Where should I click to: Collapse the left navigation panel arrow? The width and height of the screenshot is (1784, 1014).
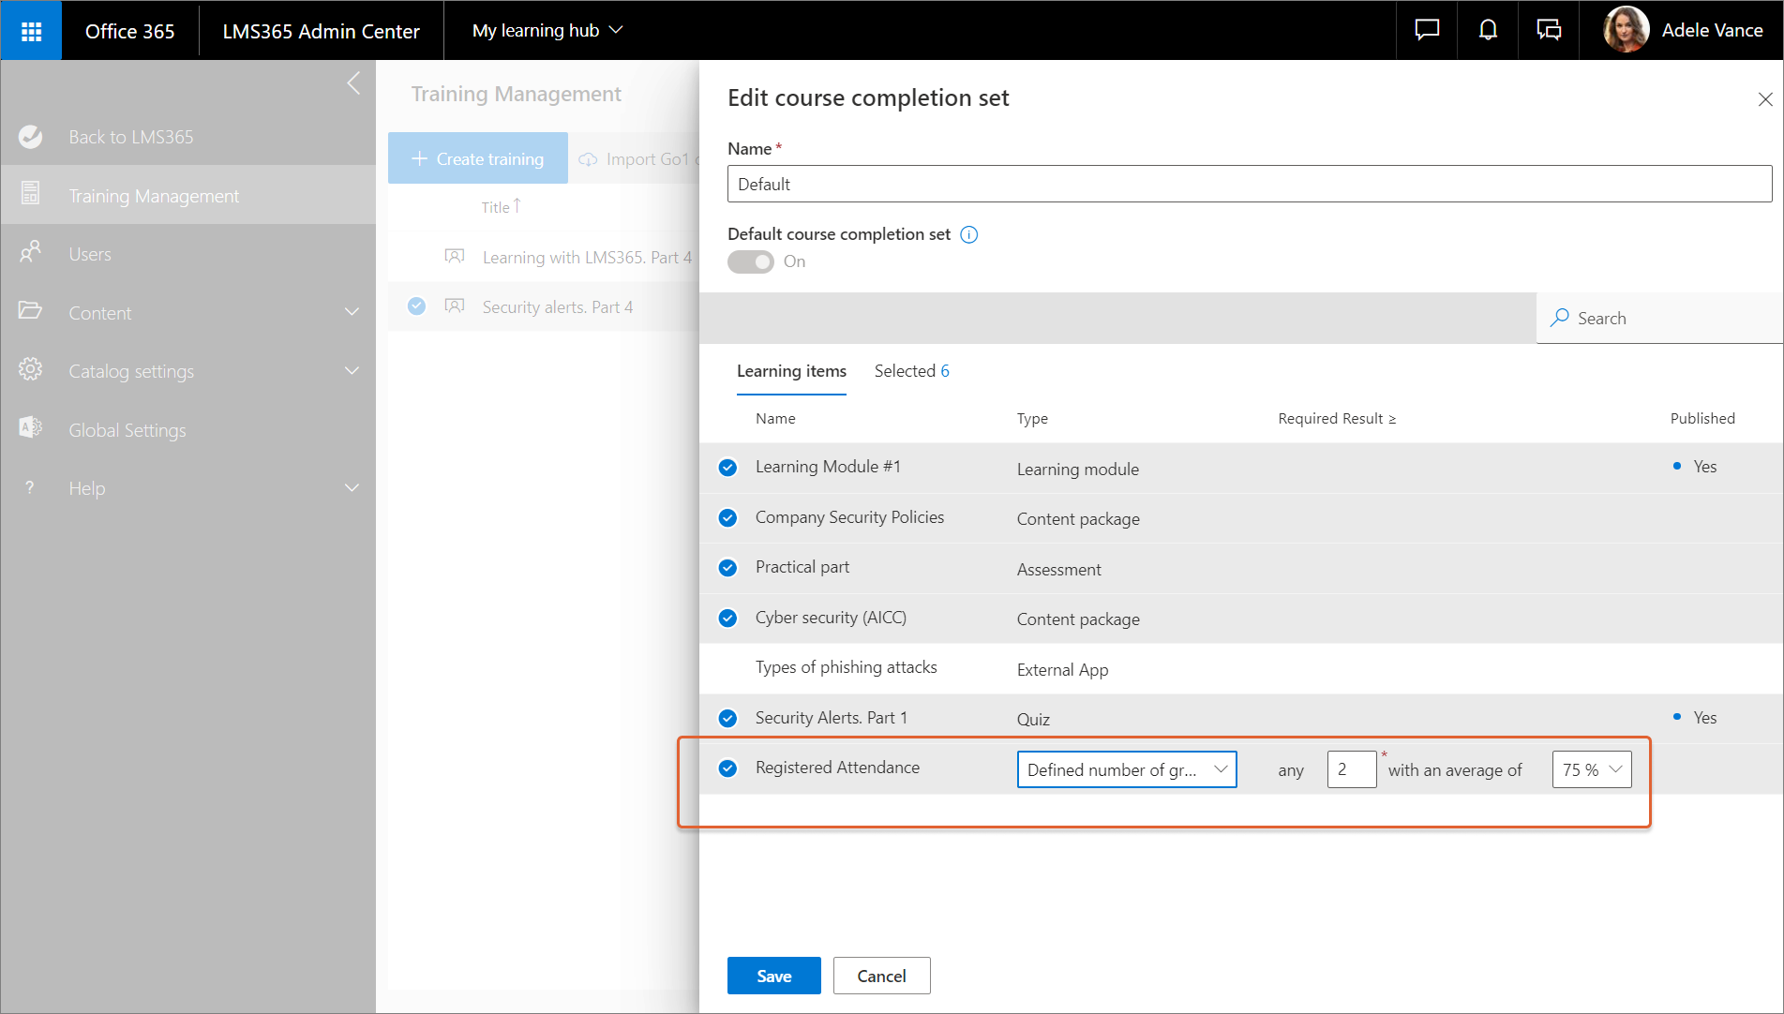(x=353, y=83)
